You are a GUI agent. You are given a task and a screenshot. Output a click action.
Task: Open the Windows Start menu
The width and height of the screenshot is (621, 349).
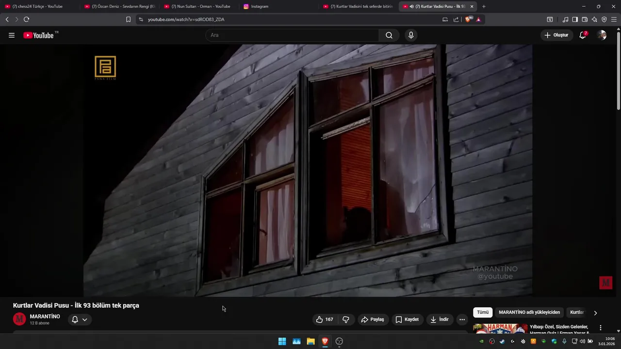(282, 341)
